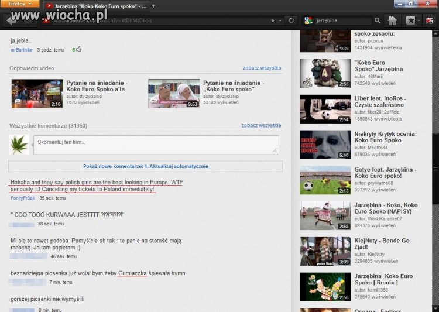This screenshot has height=312, width=439.
Task: Click comment "COO TOOO KURWAAA JESTTTT"
Action: coord(67,215)
